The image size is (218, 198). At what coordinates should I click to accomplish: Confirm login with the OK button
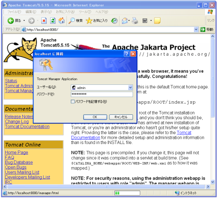coord(95,117)
